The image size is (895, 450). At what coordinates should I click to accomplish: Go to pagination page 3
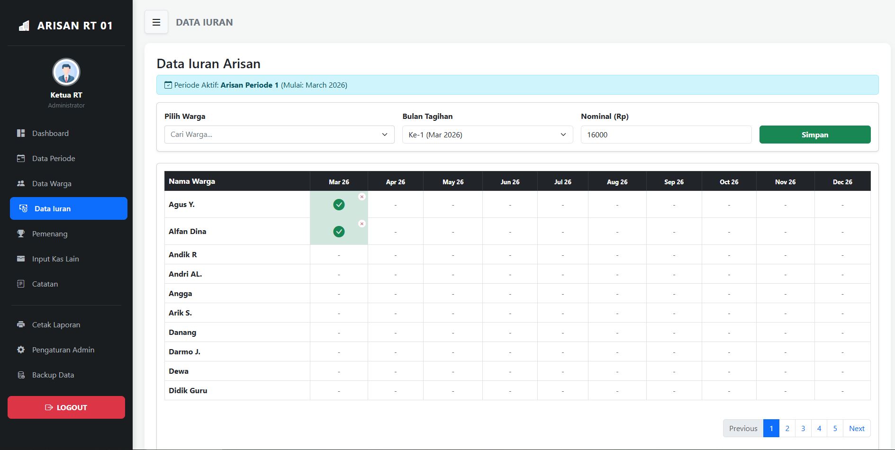pyautogui.click(x=803, y=428)
